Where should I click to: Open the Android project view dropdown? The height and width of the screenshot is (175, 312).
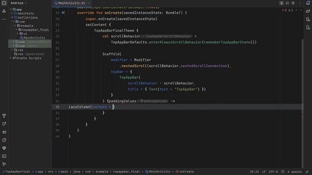pos(19,3)
